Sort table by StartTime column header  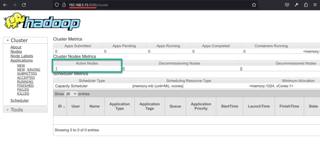230,106
